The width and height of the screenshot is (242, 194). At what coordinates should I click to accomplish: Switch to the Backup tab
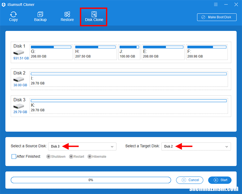click(x=40, y=16)
